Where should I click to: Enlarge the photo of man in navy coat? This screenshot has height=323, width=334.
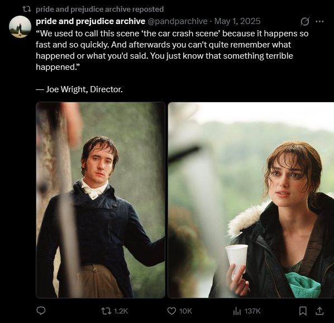(101, 200)
